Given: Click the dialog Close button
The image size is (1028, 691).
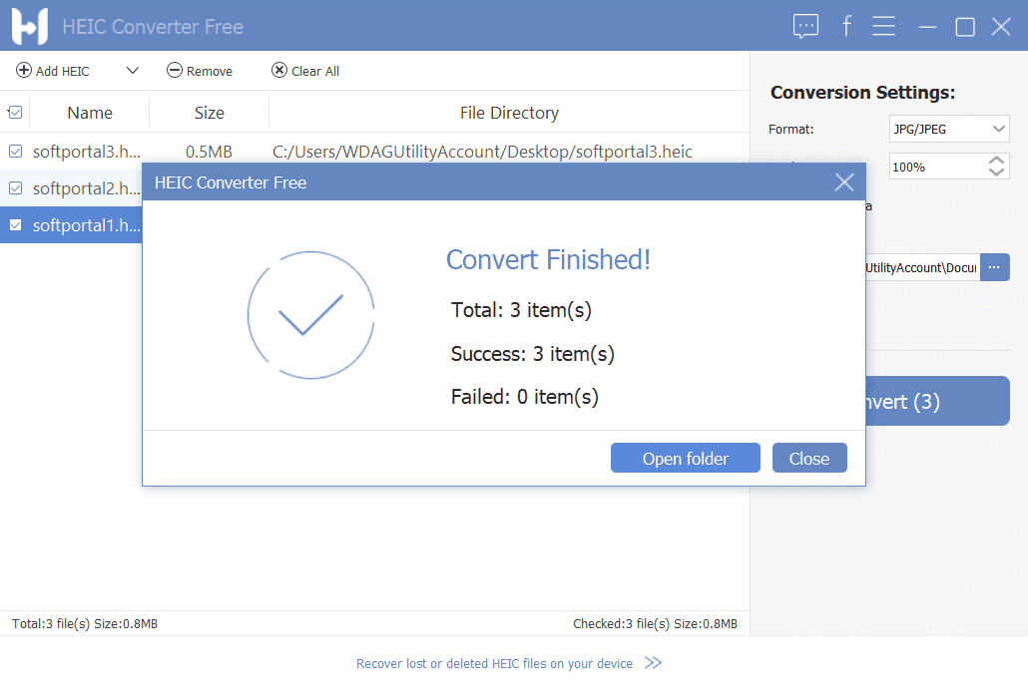Looking at the screenshot, I should 809,458.
